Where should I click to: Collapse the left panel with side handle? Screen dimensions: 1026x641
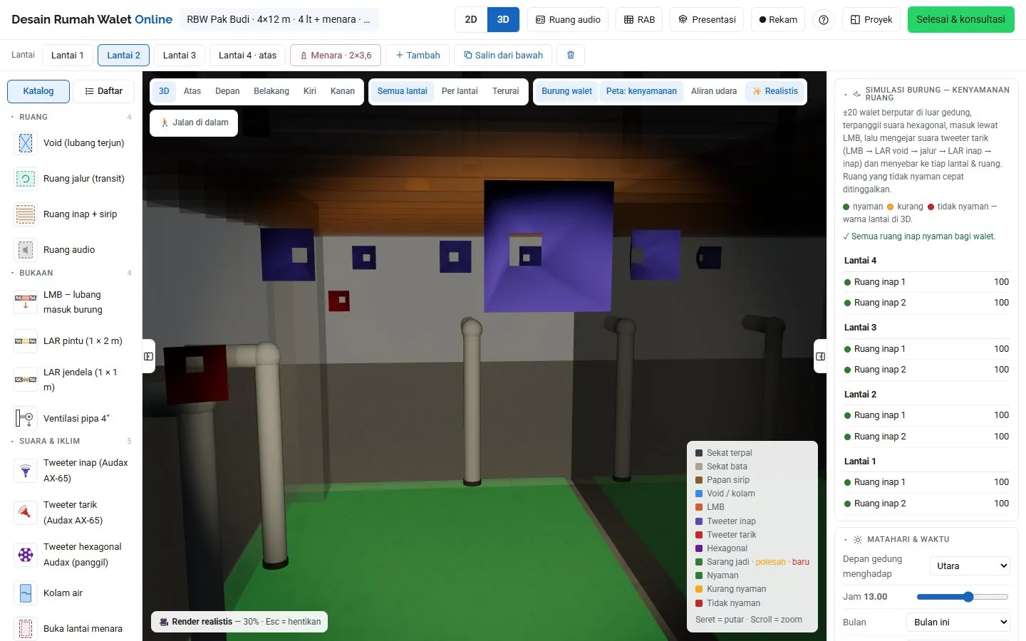click(149, 356)
